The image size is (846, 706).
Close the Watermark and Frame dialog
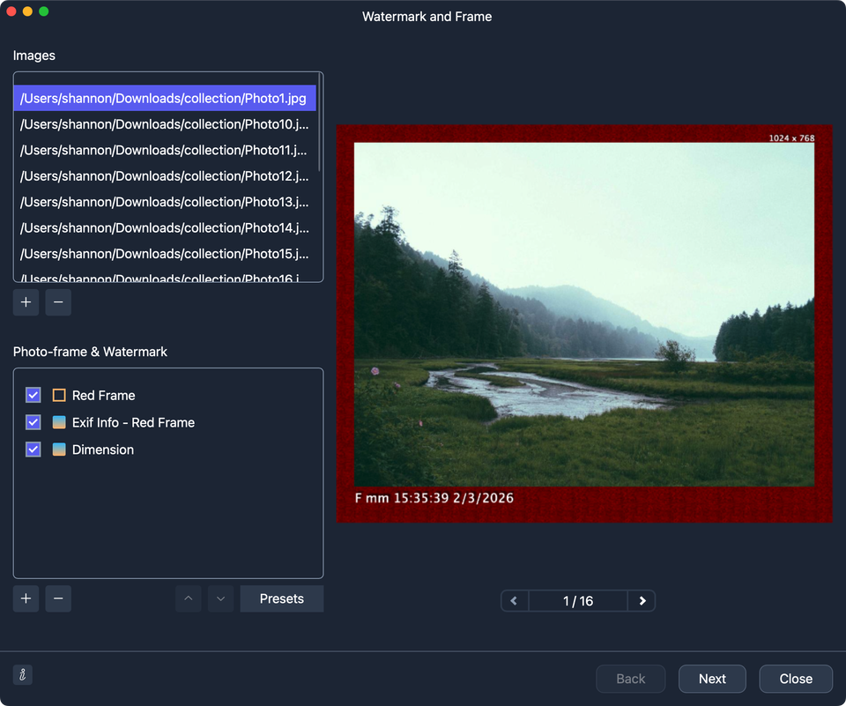coord(795,679)
